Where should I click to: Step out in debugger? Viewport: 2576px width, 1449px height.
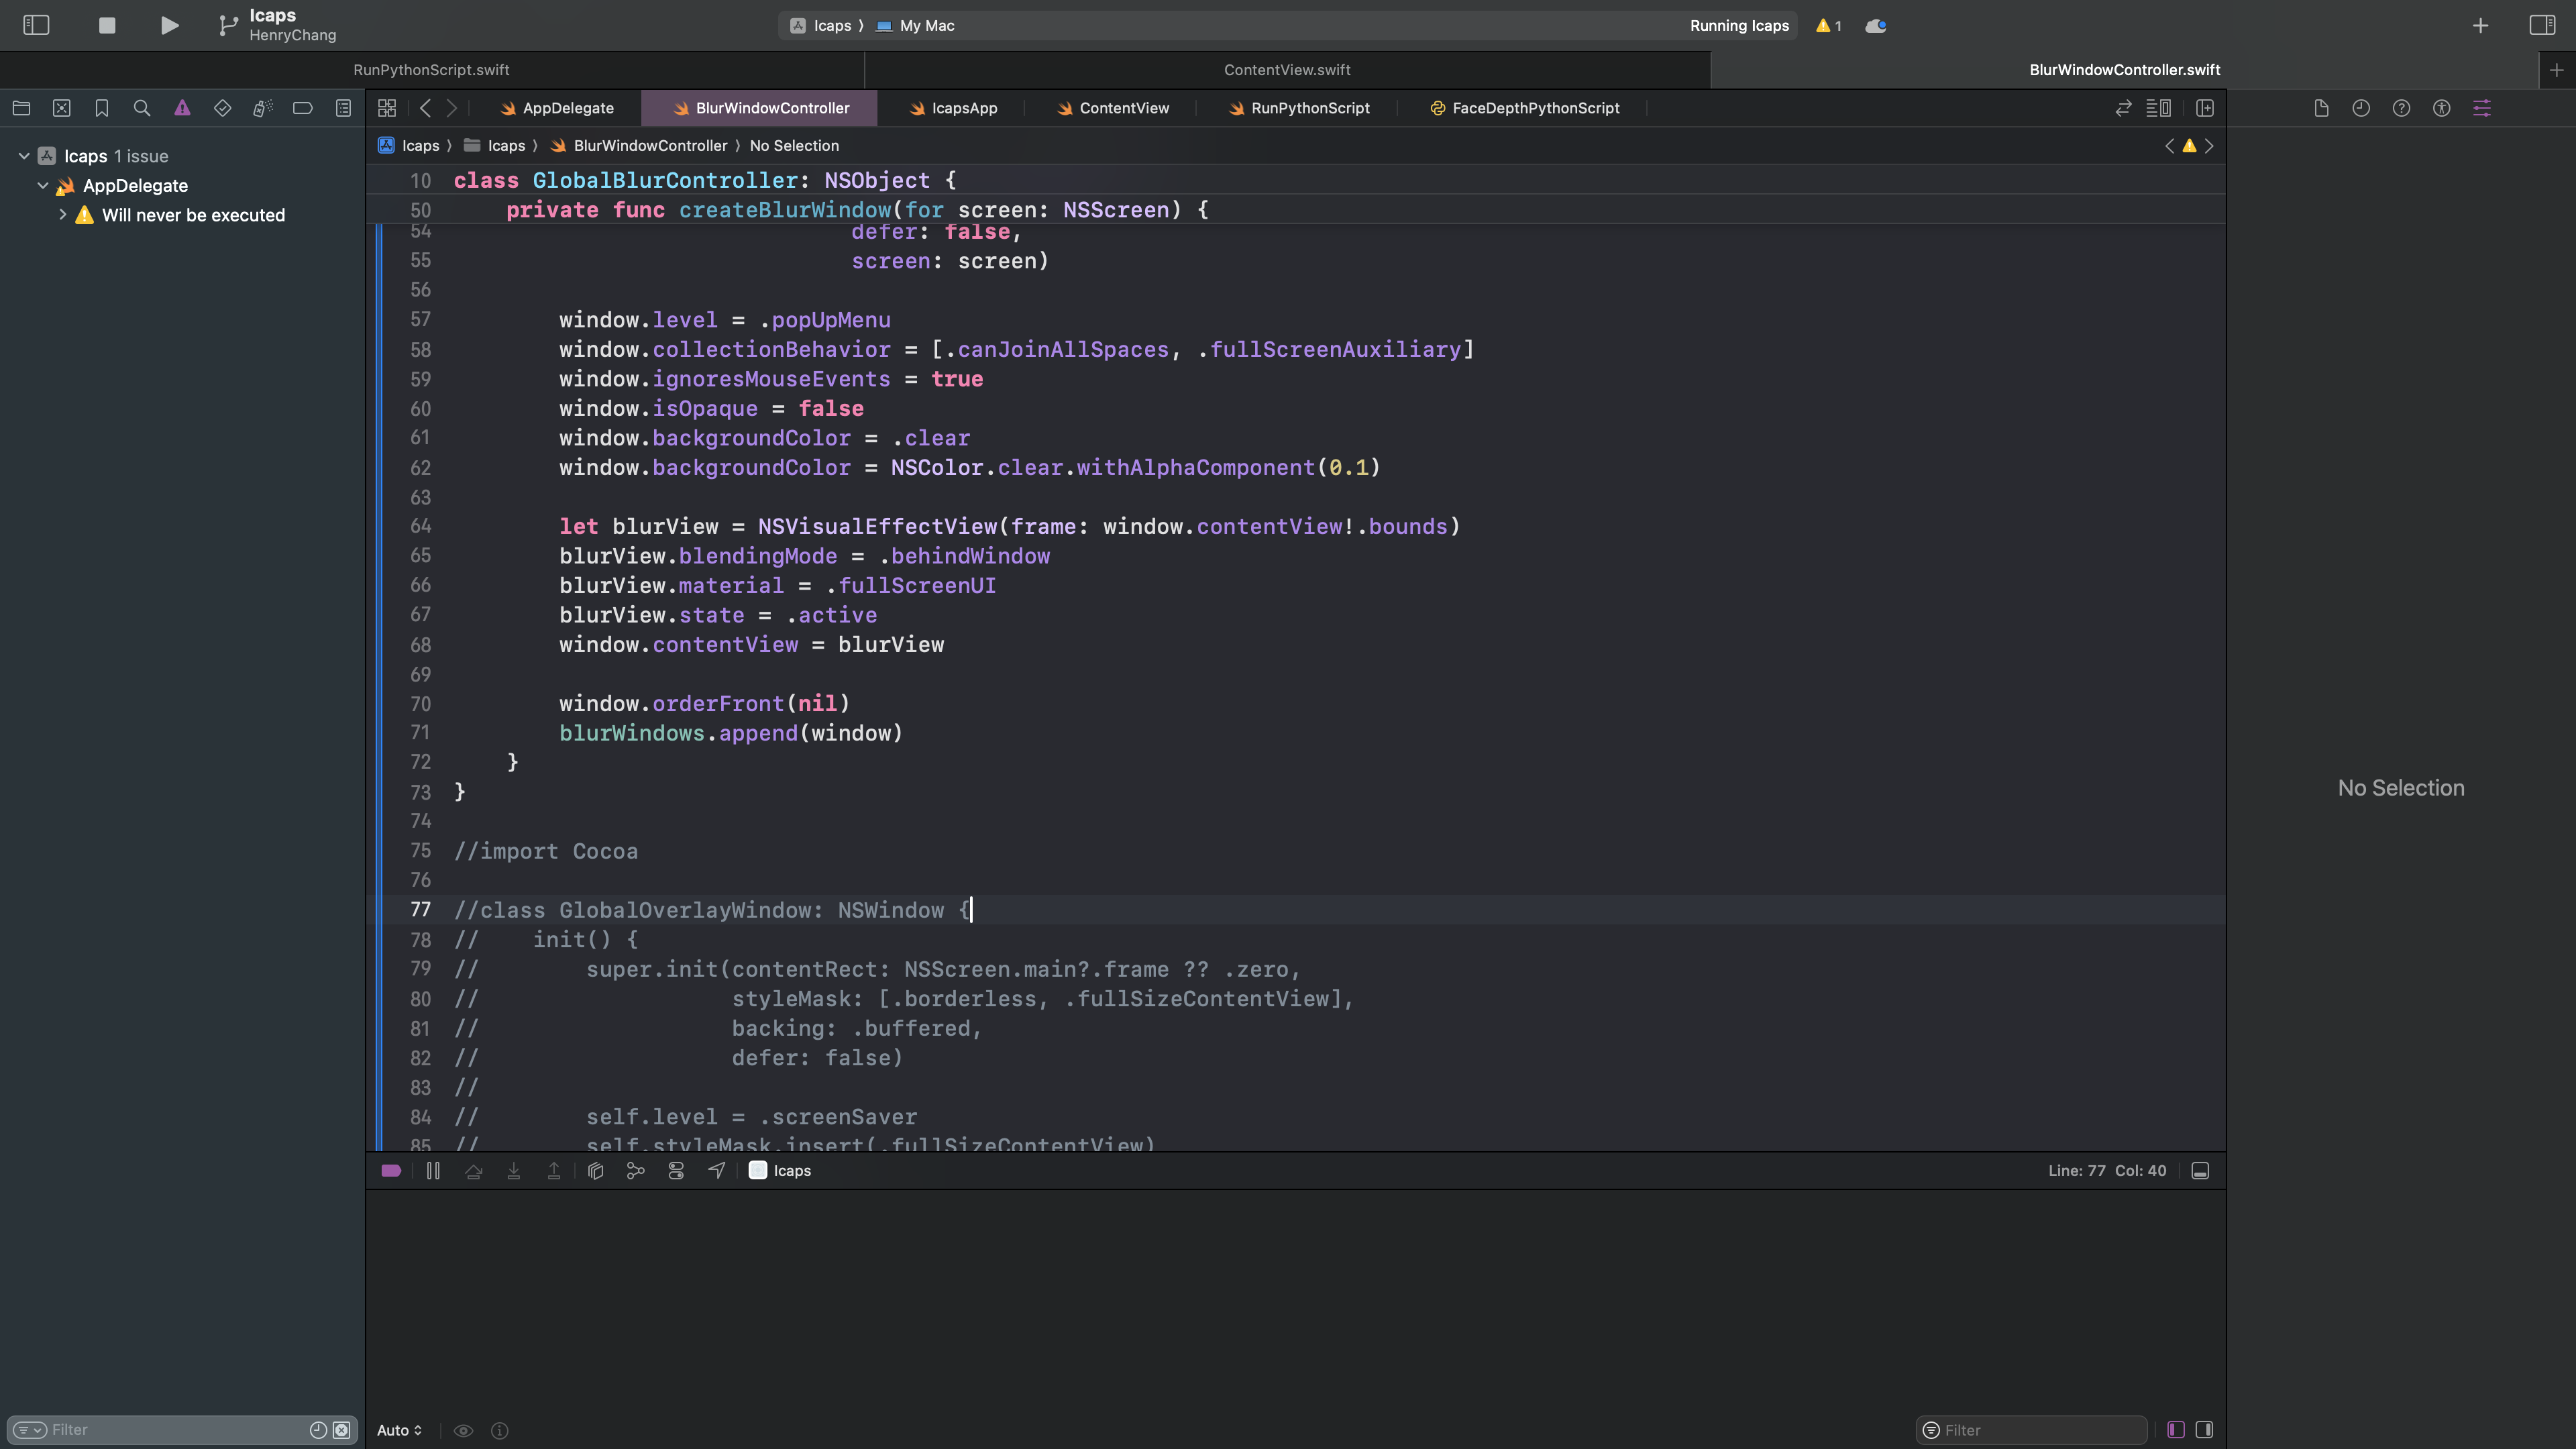[553, 1171]
